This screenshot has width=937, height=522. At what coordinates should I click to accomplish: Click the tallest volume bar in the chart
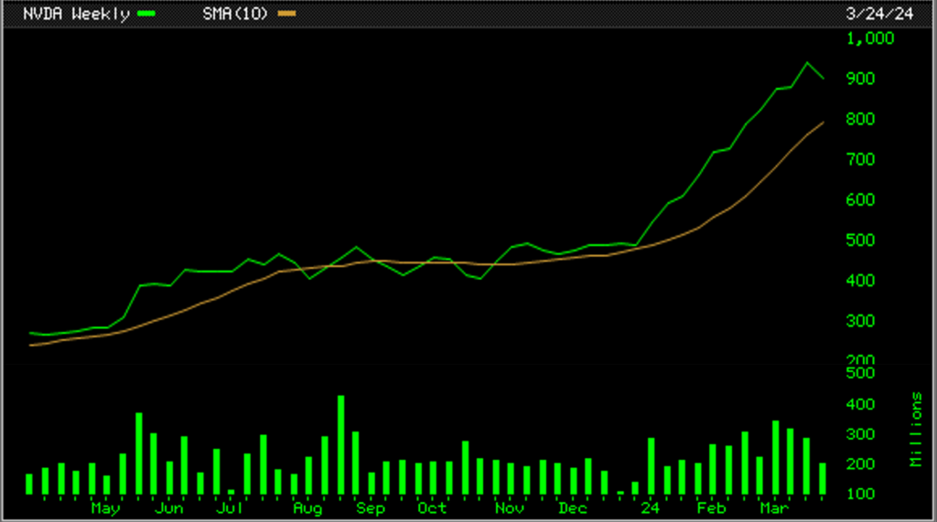[x=340, y=445]
